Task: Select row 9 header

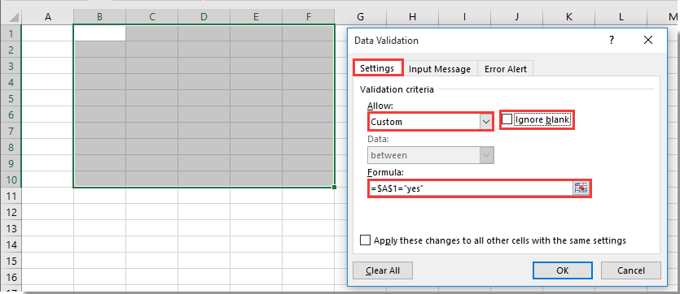Action: (x=11, y=163)
